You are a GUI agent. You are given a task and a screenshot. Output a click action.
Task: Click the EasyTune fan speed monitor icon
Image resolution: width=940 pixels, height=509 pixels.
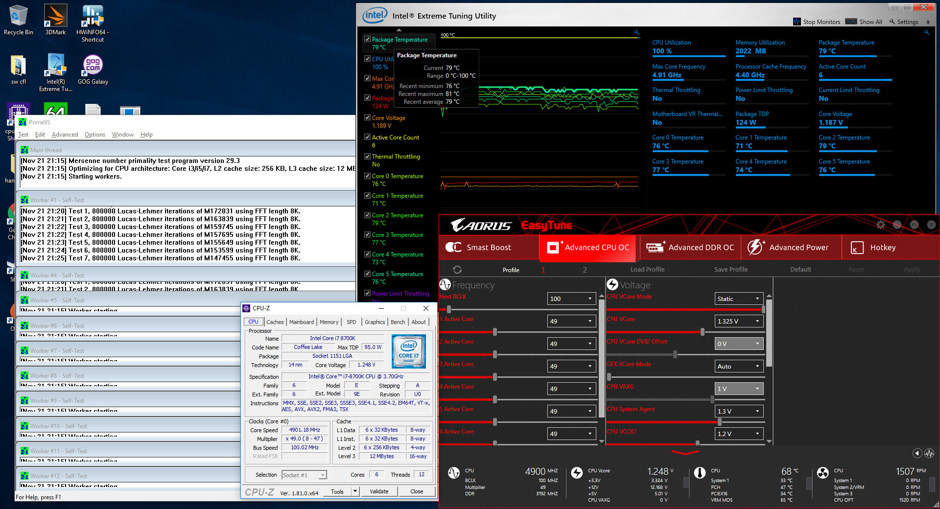pos(823,473)
